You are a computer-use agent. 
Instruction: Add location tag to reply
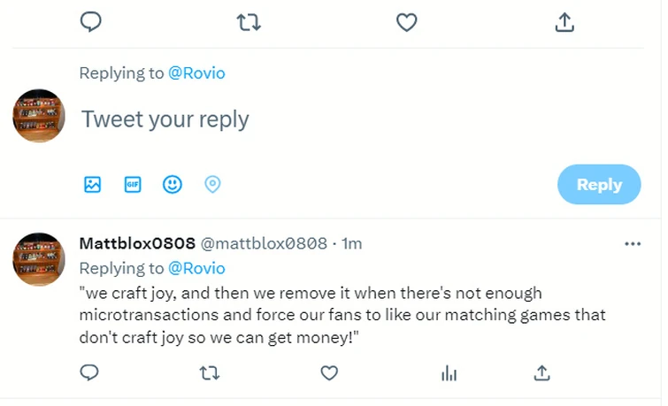[212, 184]
